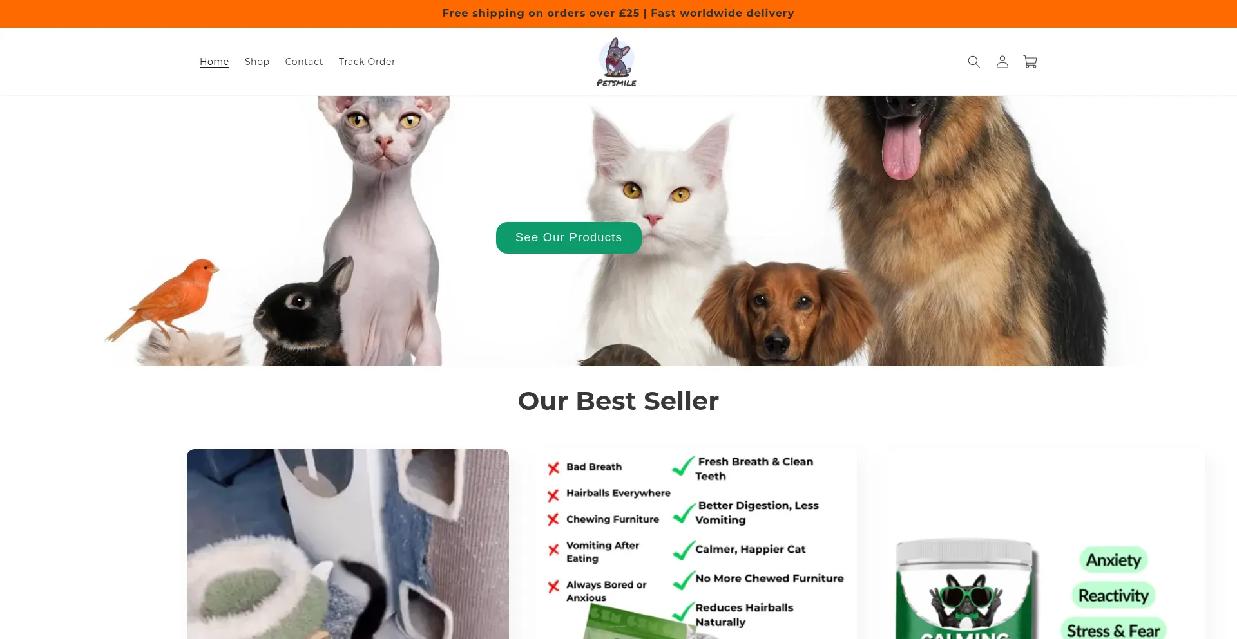Open the shopping cart icon
The height and width of the screenshot is (639, 1237).
[x=1030, y=62]
